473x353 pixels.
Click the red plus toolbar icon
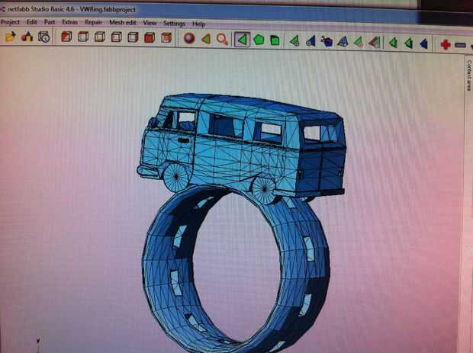pyautogui.click(x=446, y=45)
